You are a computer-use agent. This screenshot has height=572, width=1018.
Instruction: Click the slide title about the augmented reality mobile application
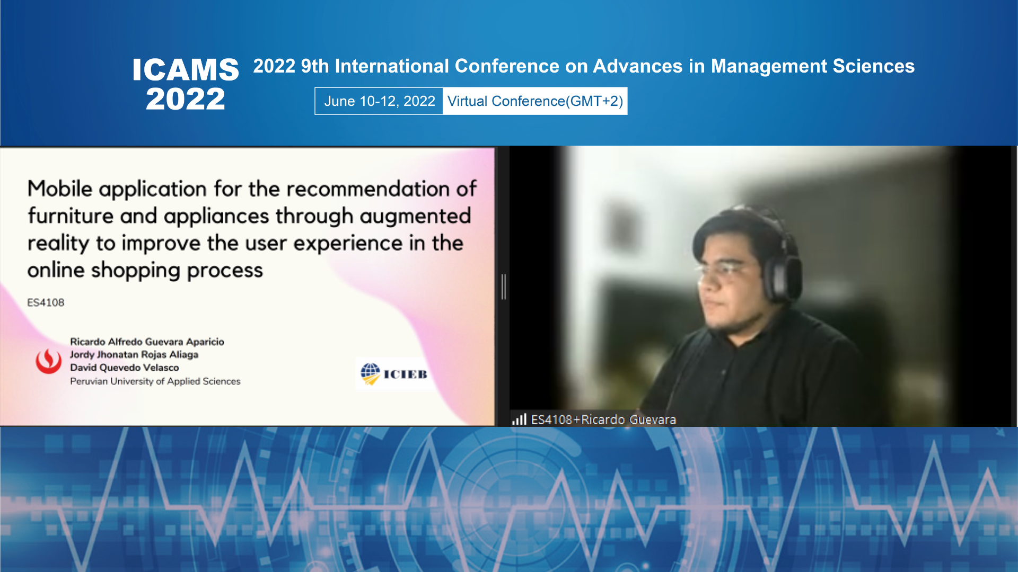click(252, 229)
